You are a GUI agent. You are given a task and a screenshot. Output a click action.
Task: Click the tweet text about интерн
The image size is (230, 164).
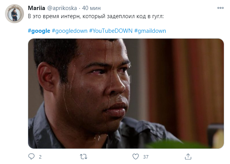(96, 16)
